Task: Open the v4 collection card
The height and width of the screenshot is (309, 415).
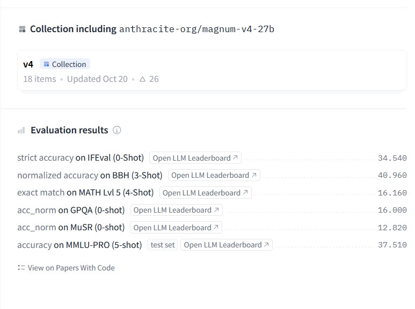Action: pyautogui.click(x=212, y=71)
